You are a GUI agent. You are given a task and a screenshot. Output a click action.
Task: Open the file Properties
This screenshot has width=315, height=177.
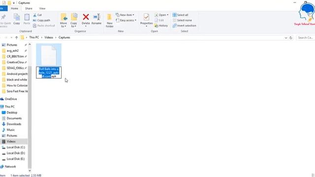coord(146,20)
